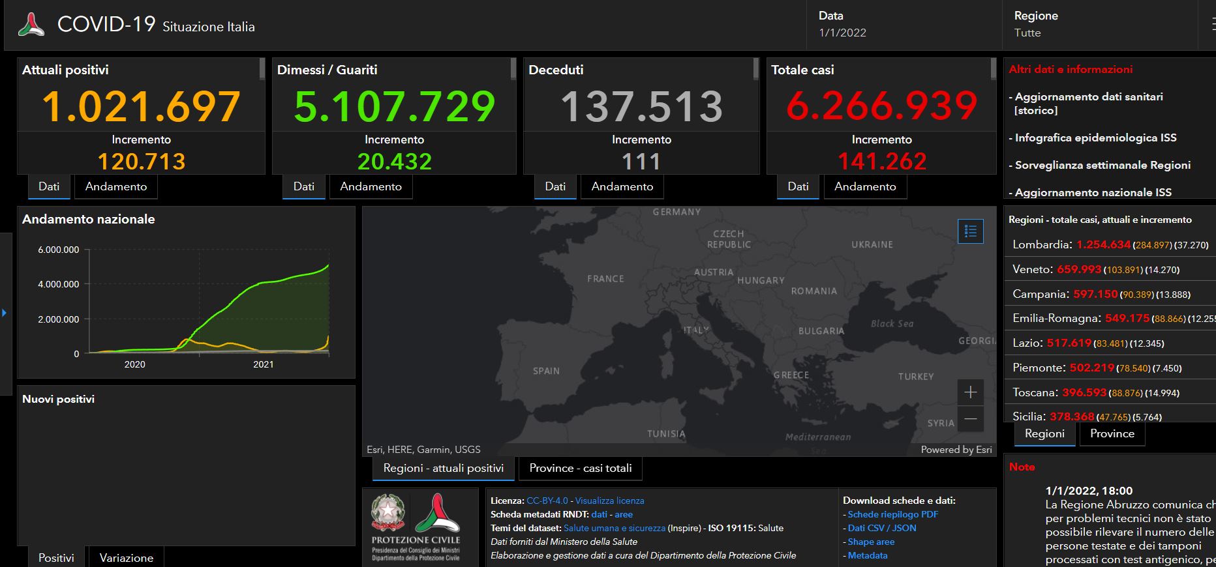Switch to Andamento tab under Deceduti
The height and width of the screenshot is (567, 1216).
622,187
